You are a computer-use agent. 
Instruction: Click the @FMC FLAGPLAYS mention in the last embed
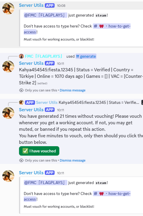tap(45, 183)
